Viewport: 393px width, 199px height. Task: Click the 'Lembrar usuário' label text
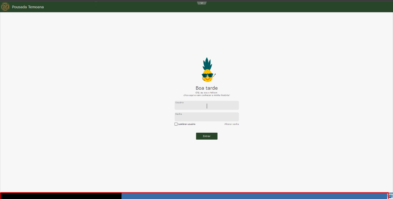click(x=187, y=124)
